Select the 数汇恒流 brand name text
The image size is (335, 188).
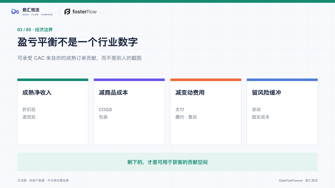31,10
